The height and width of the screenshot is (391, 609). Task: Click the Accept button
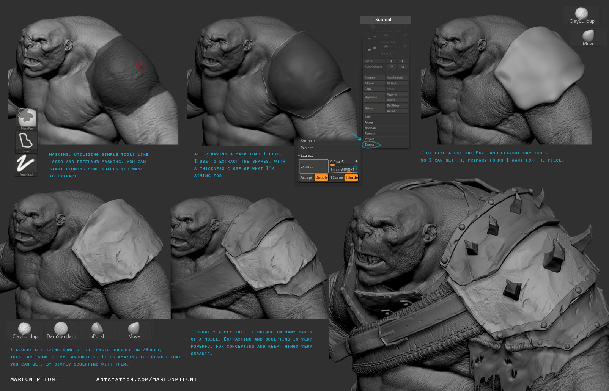tap(306, 177)
